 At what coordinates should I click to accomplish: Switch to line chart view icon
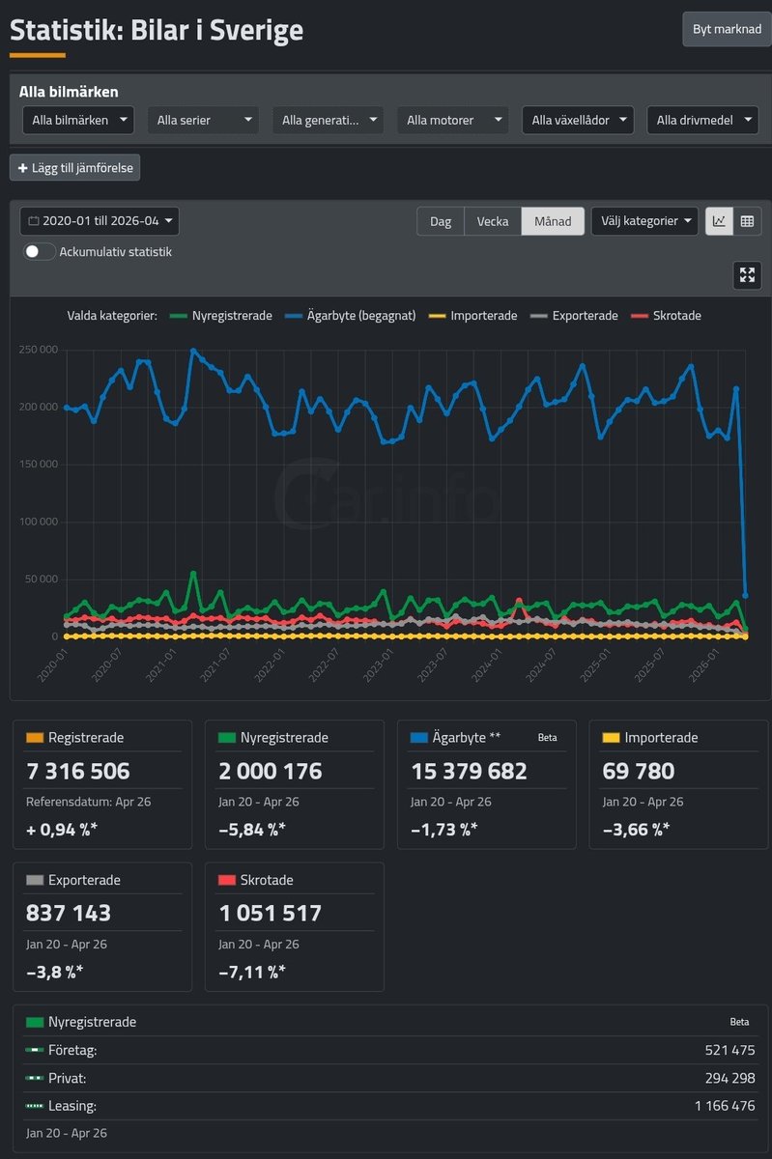pos(719,221)
